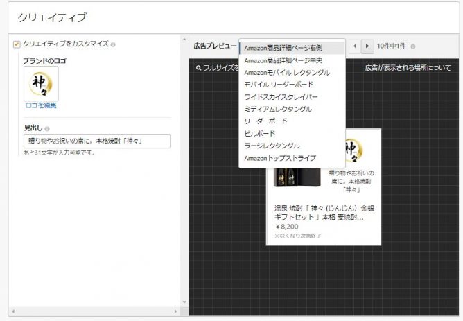463x321 pixels.
Task: Click the product title 温泉 焼酎 神々 in preview
Action: click(324, 213)
